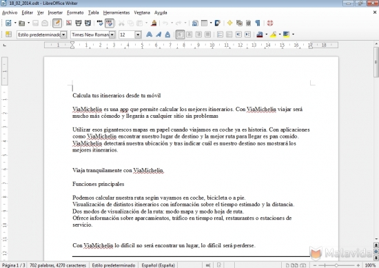Toggle Nonprinting Characters pilcrow icon
Viewport: 379px width, 268px height.
(258, 23)
